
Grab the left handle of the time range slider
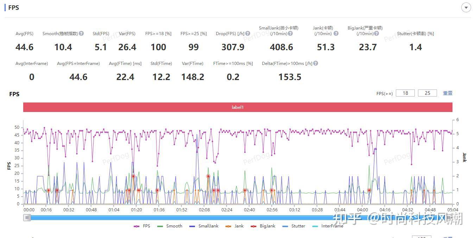click(x=27, y=218)
